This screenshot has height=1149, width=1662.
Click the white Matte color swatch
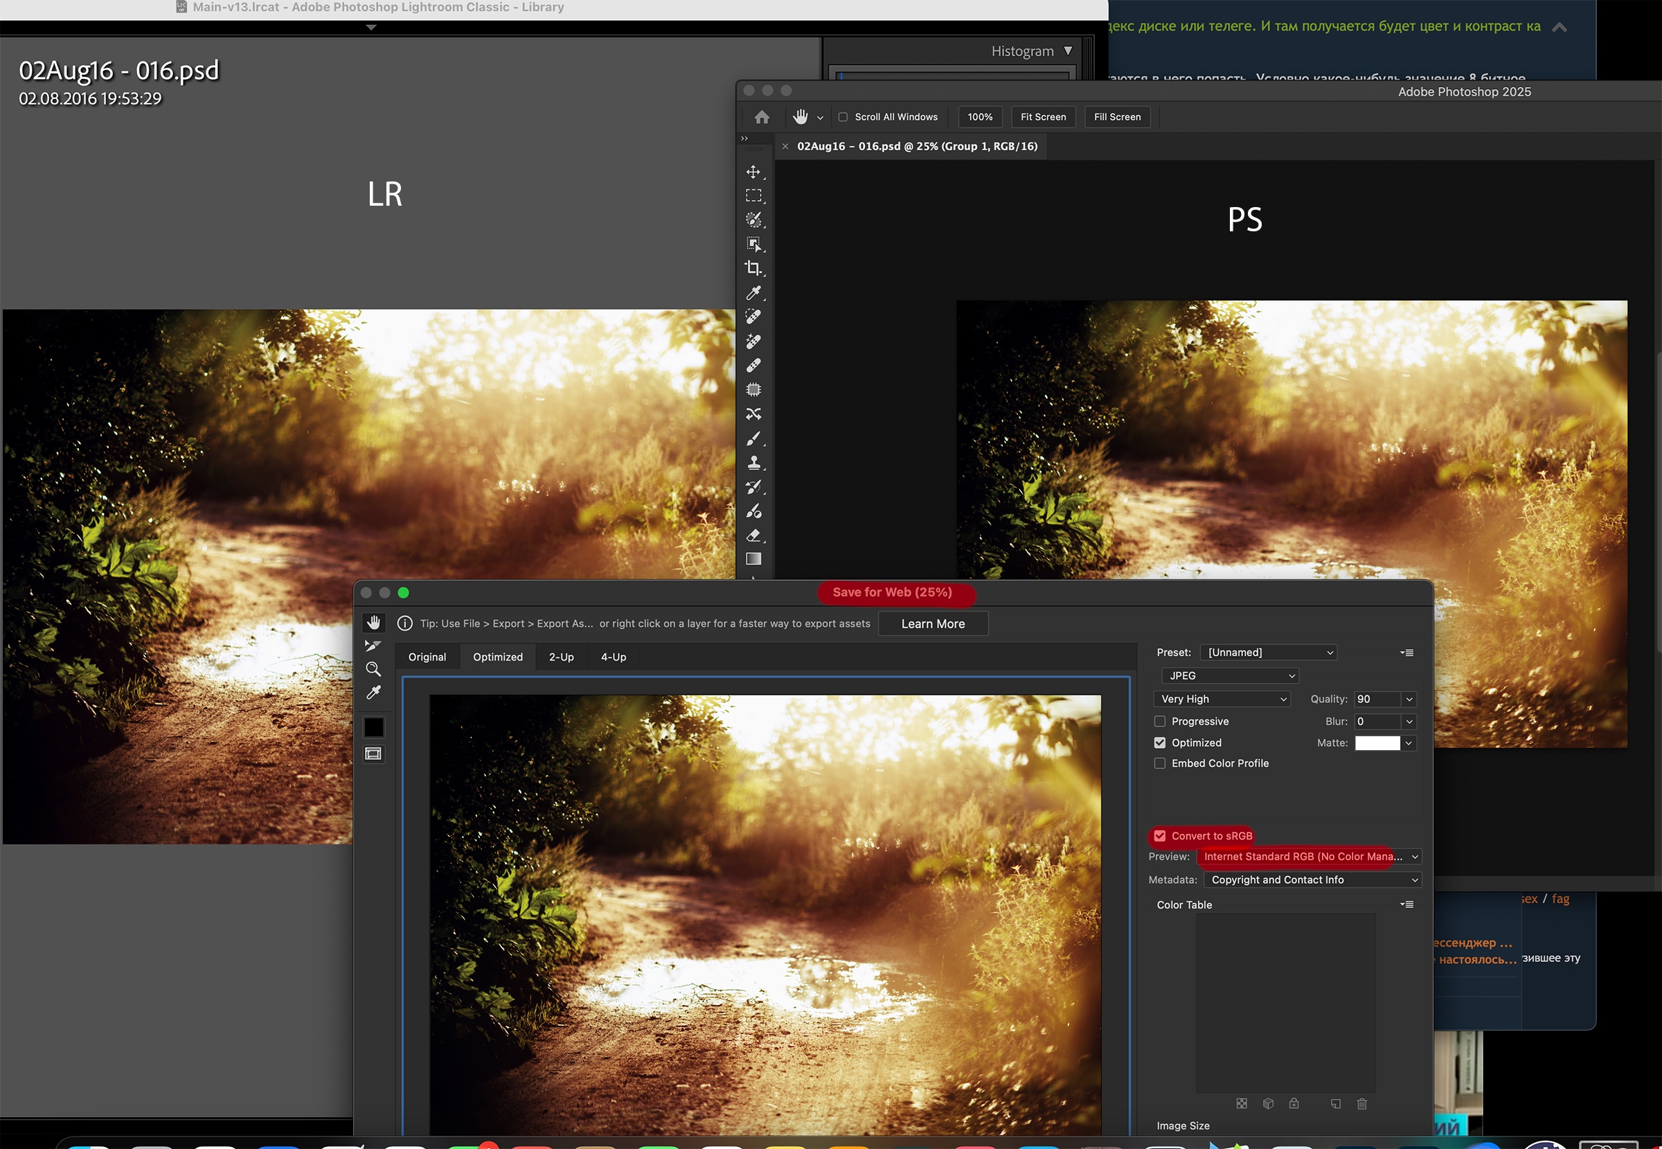click(1377, 743)
